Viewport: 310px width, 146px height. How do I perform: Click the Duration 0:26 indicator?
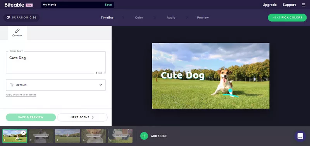(x=21, y=17)
